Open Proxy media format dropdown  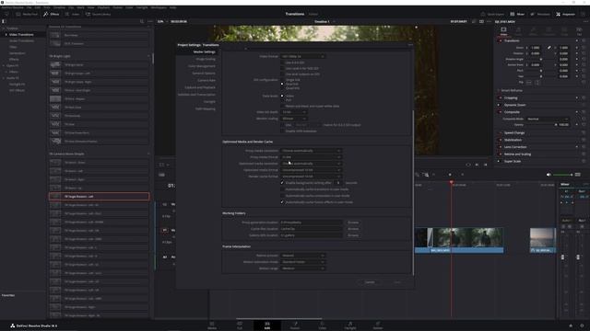coord(312,157)
